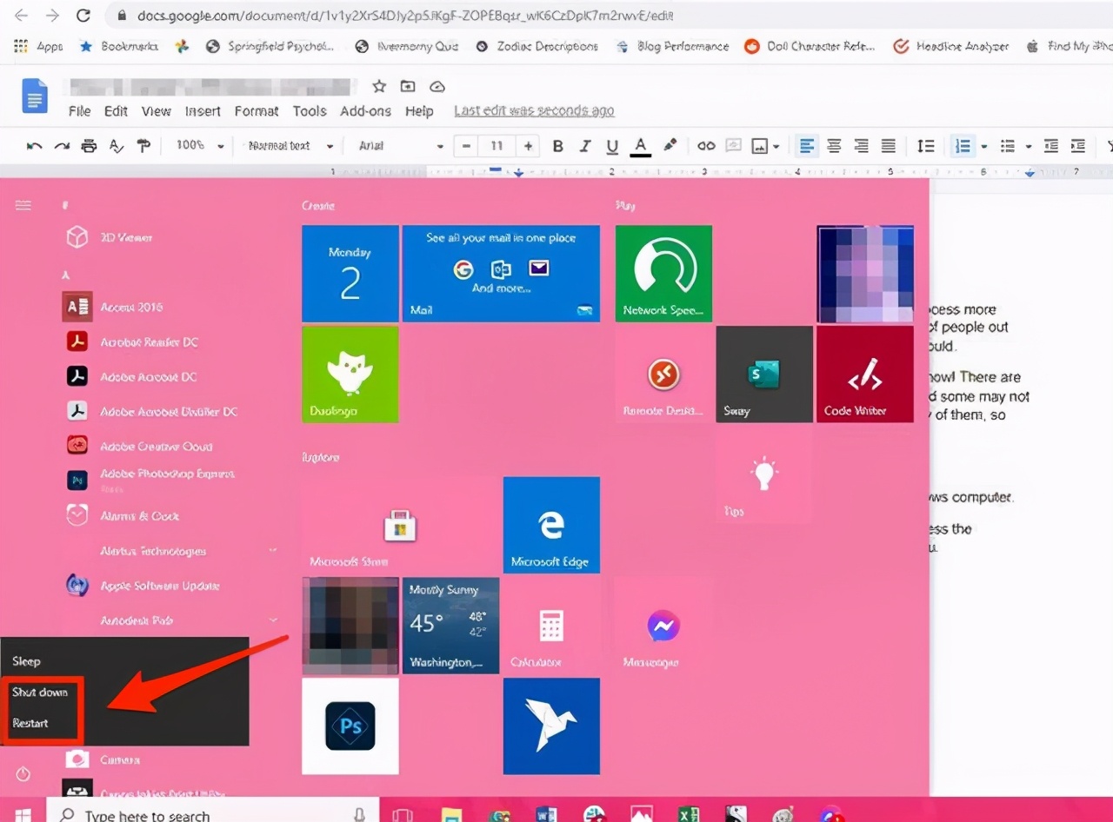Open the Code Writer tile
Screen dimensions: 1113x822
865,374
